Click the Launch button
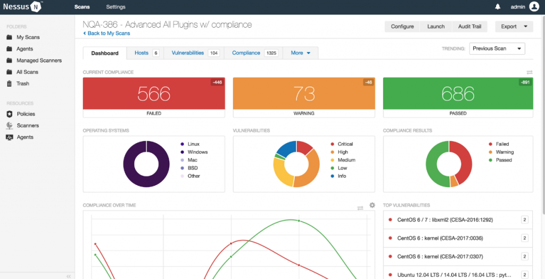 pos(436,27)
